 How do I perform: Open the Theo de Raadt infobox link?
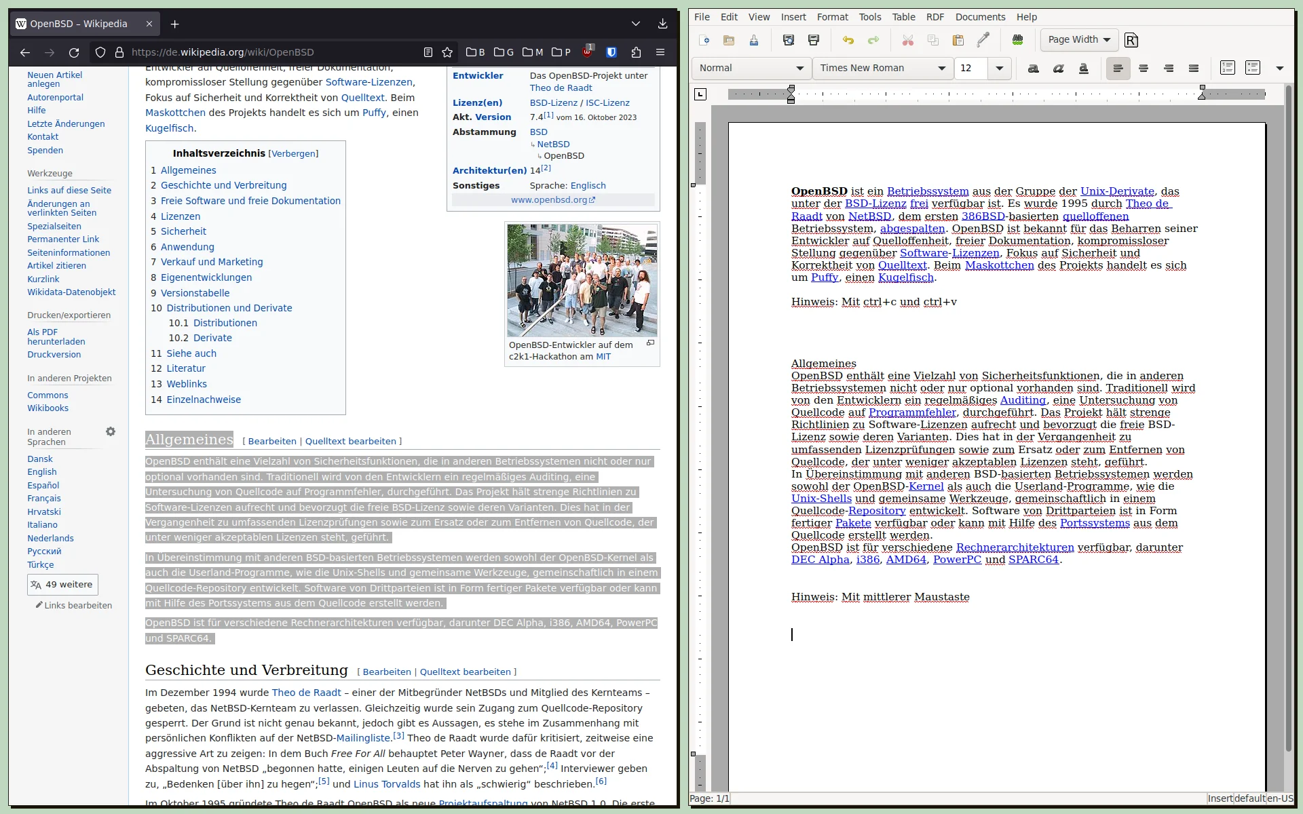pyautogui.click(x=561, y=88)
